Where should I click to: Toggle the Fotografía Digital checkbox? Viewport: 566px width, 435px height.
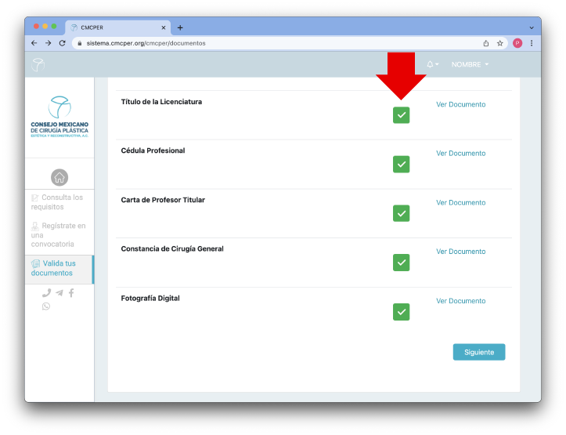click(401, 312)
